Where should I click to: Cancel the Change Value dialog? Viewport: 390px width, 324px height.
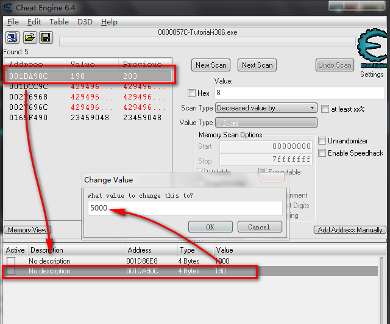260,227
